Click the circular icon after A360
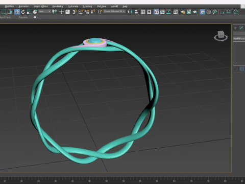Image resolution: width=245 pixels, height=184 pixels. tap(215, 12)
